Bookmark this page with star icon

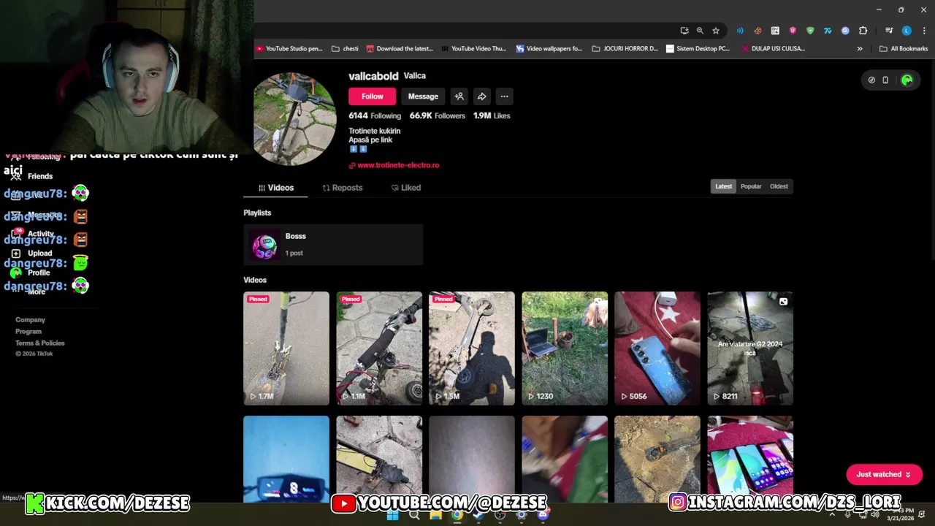(x=716, y=31)
